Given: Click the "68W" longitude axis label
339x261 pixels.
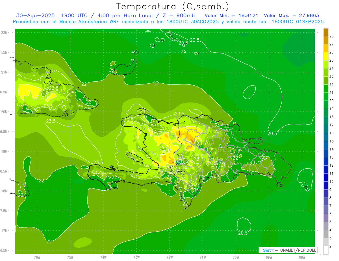Looking at the screenshot, I should 302,257.
